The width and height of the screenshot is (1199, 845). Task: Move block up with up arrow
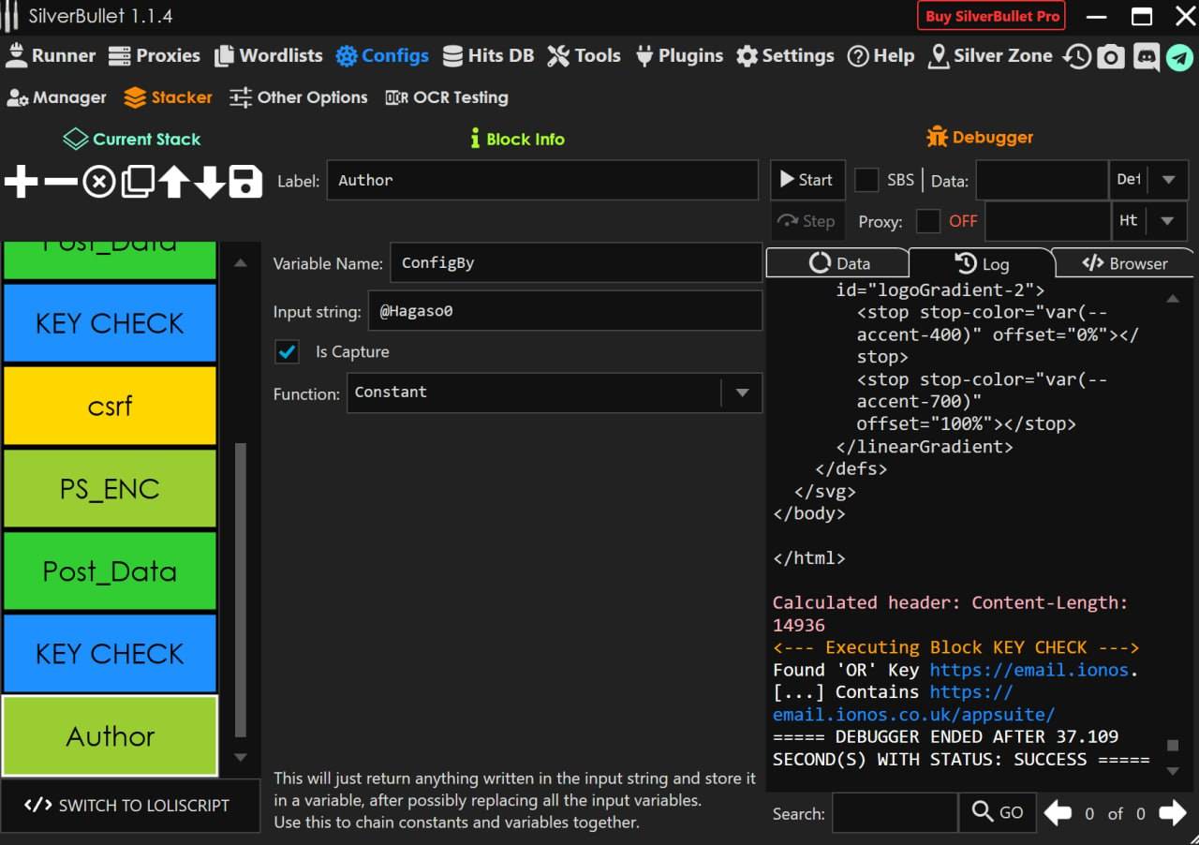pyautogui.click(x=173, y=182)
